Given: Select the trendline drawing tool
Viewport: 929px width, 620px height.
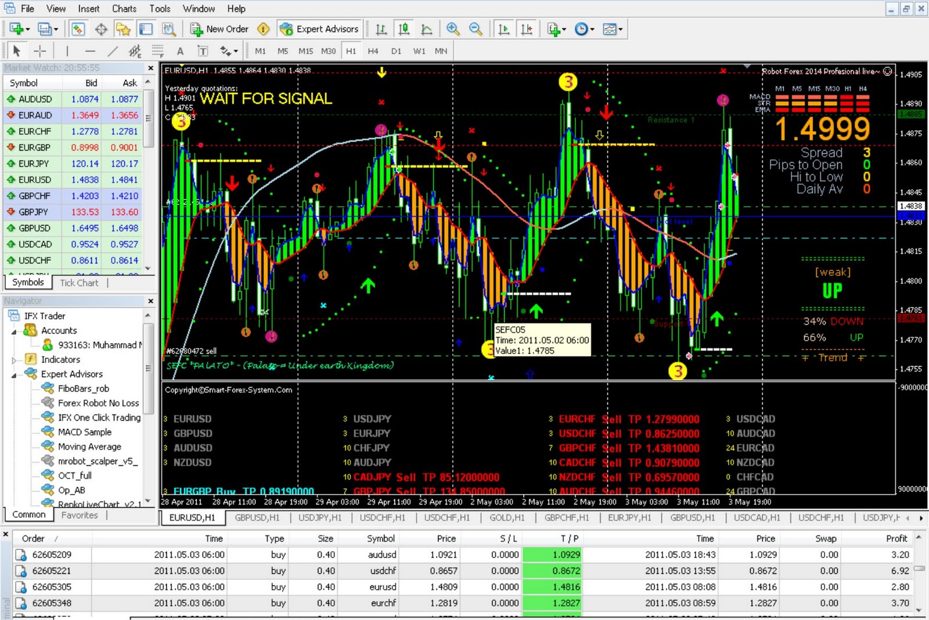Looking at the screenshot, I should point(113,51).
